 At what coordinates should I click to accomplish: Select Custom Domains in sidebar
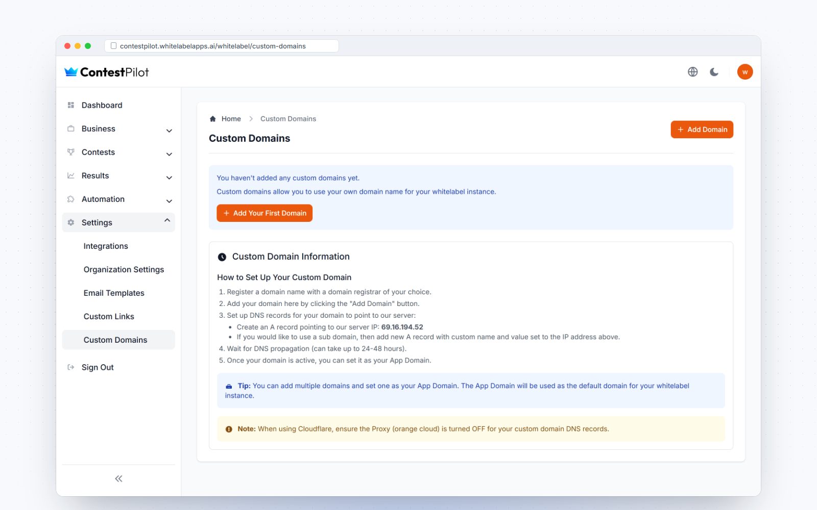118,340
